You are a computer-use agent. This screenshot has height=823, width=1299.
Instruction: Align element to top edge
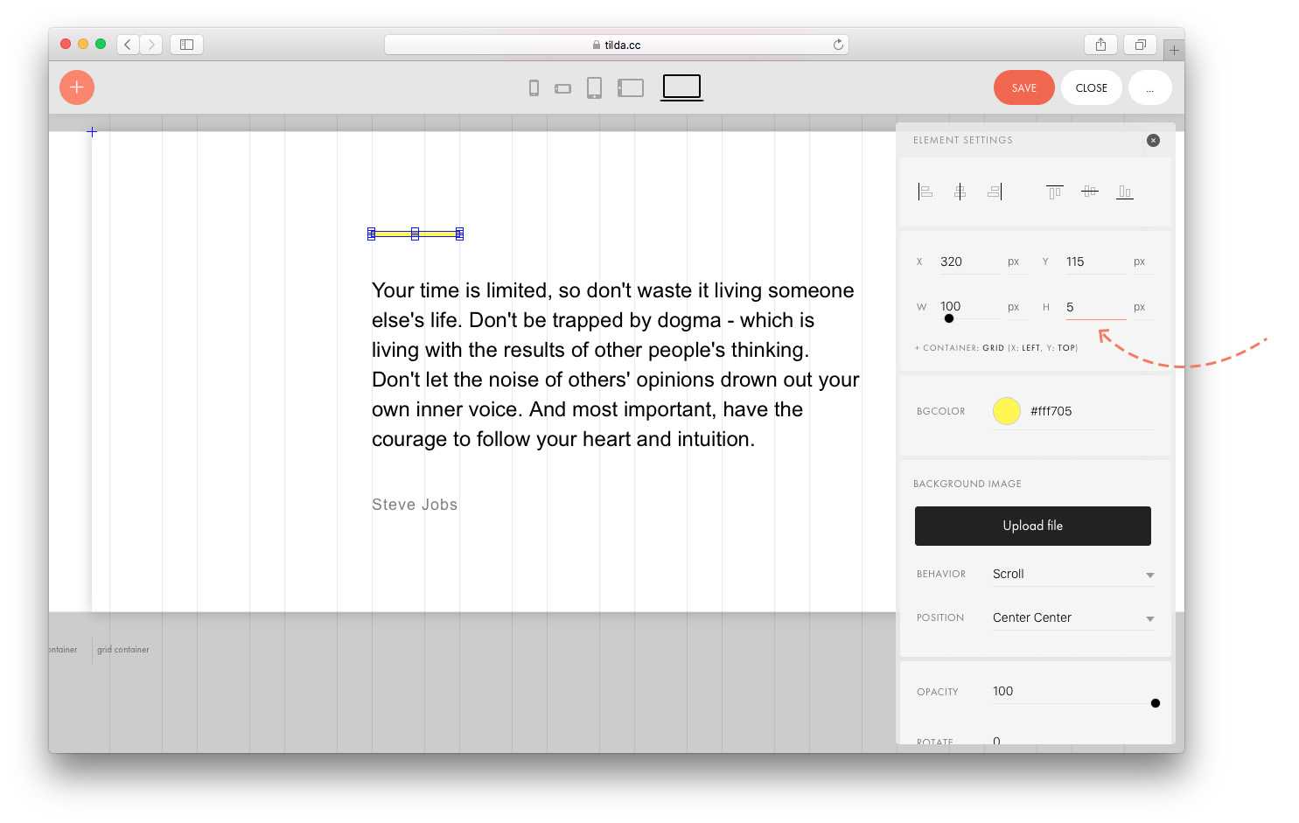1054,192
